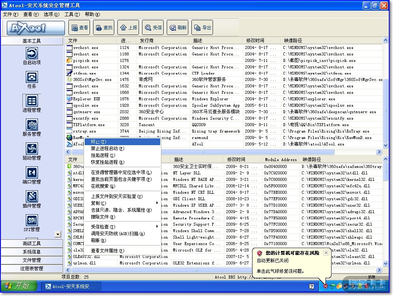Sort process list by 描述 column

216,40
